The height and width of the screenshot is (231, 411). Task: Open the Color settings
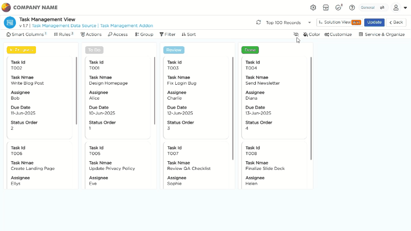[x=311, y=34]
